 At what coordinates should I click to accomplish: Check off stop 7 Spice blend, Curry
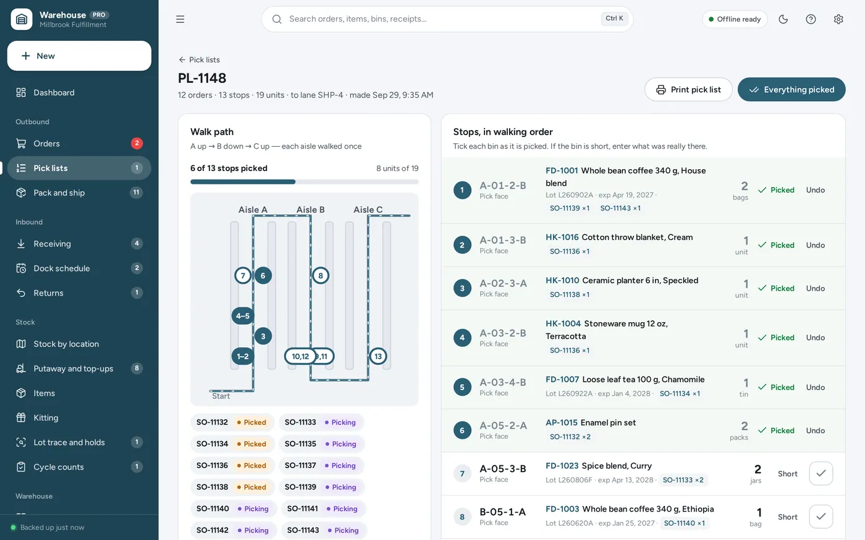(x=821, y=473)
